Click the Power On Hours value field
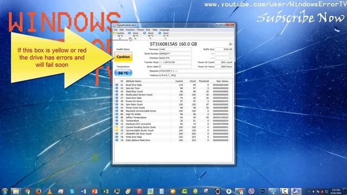 [x=224, y=67]
